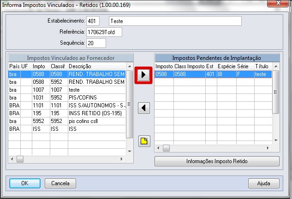Select the ISS row in supplier taxes

[67, 129]
